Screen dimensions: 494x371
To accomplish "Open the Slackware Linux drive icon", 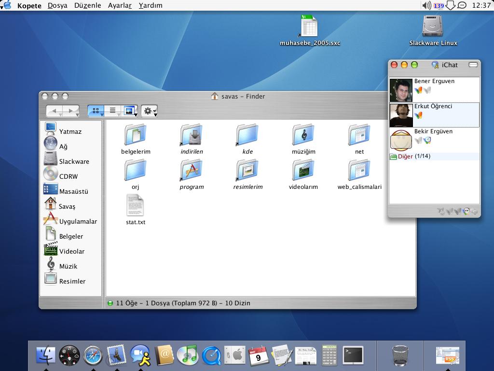I will tap(433, 30).
